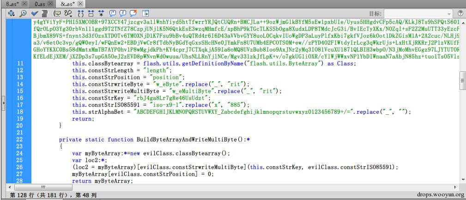Viewport: 466px width, 200px height.
Task: Click vertical scrollbar down arrow
Action: coord(463,180)
